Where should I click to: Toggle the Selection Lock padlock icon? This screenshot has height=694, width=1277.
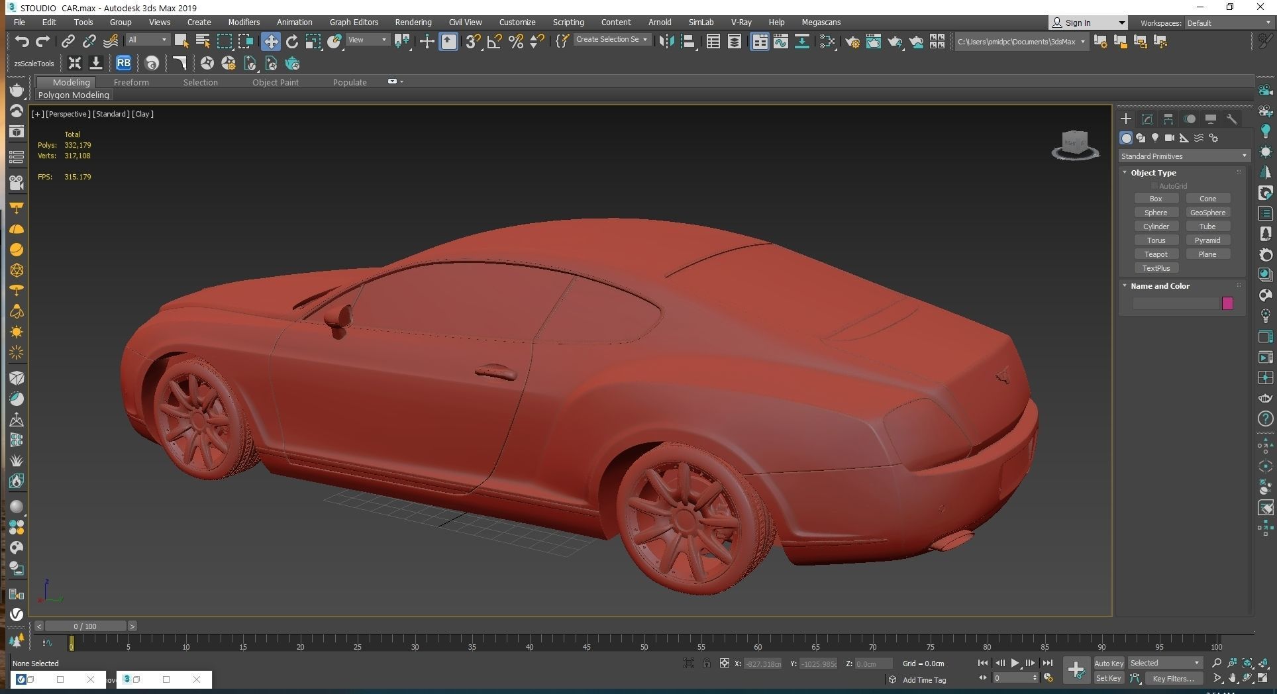click(x=707, y=663)
